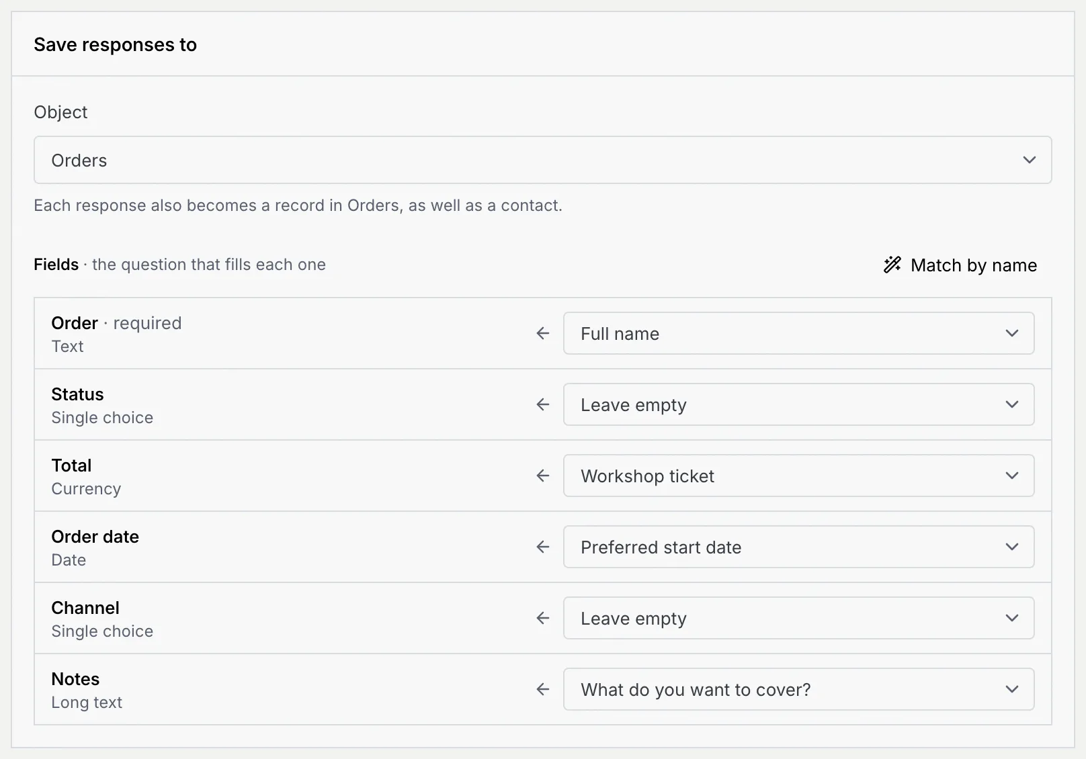Click the Date type label under Order date
This screenshot has width=1086, height=759.
[x=69, y=560]
